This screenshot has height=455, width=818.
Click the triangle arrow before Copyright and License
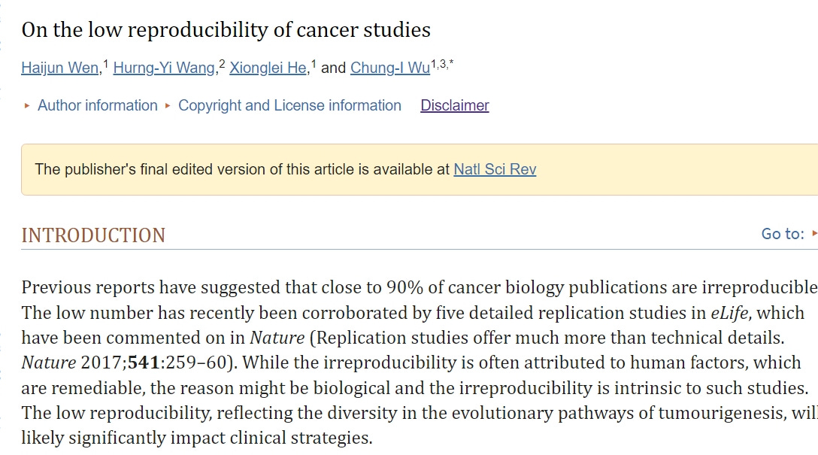tap(168, 106)
